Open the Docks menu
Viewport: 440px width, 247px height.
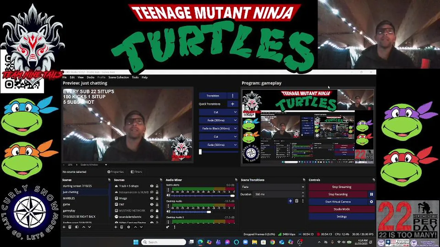click(x=91, y=77)
